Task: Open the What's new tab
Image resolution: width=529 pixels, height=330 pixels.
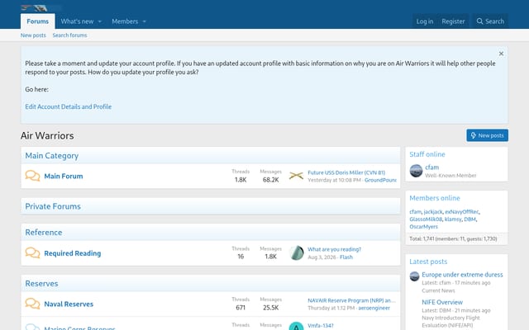Action: [77, 21]
